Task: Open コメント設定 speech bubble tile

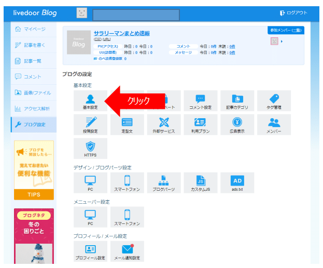Action: (x=201, y=101)
